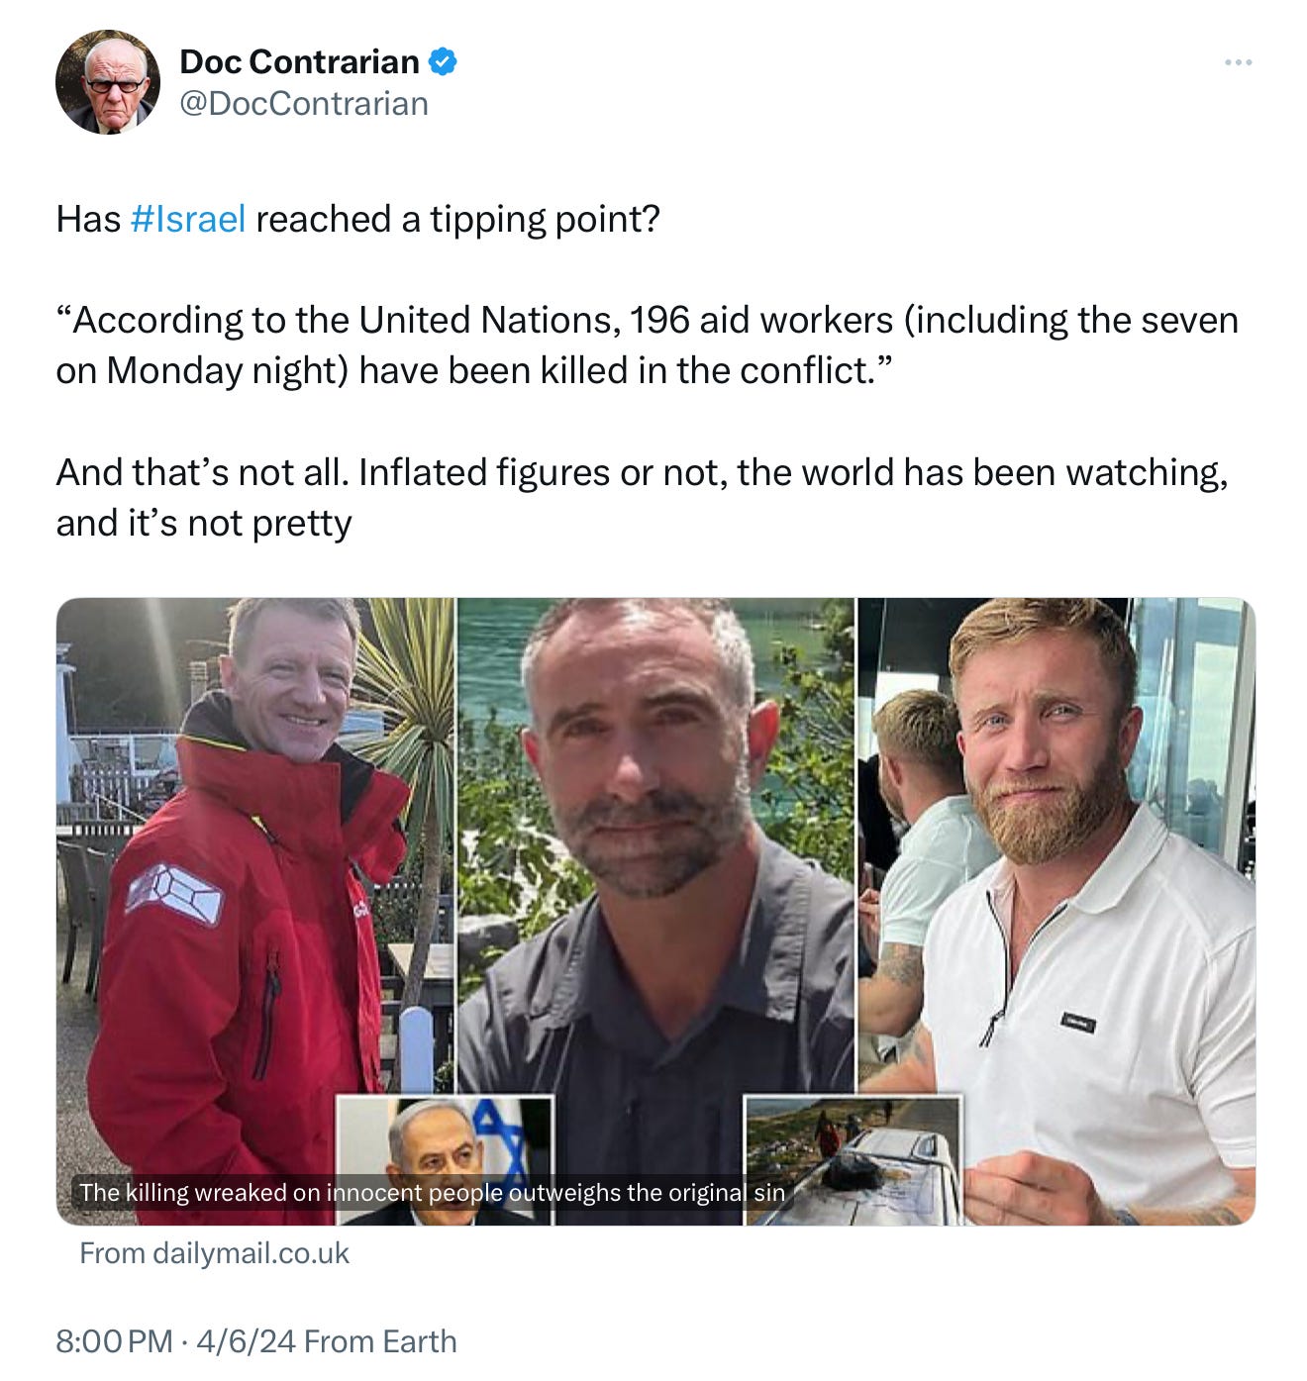The image size is (1307, 1381).
Task: Click the Doc Contrarian display name
Action: pos(299,62)
